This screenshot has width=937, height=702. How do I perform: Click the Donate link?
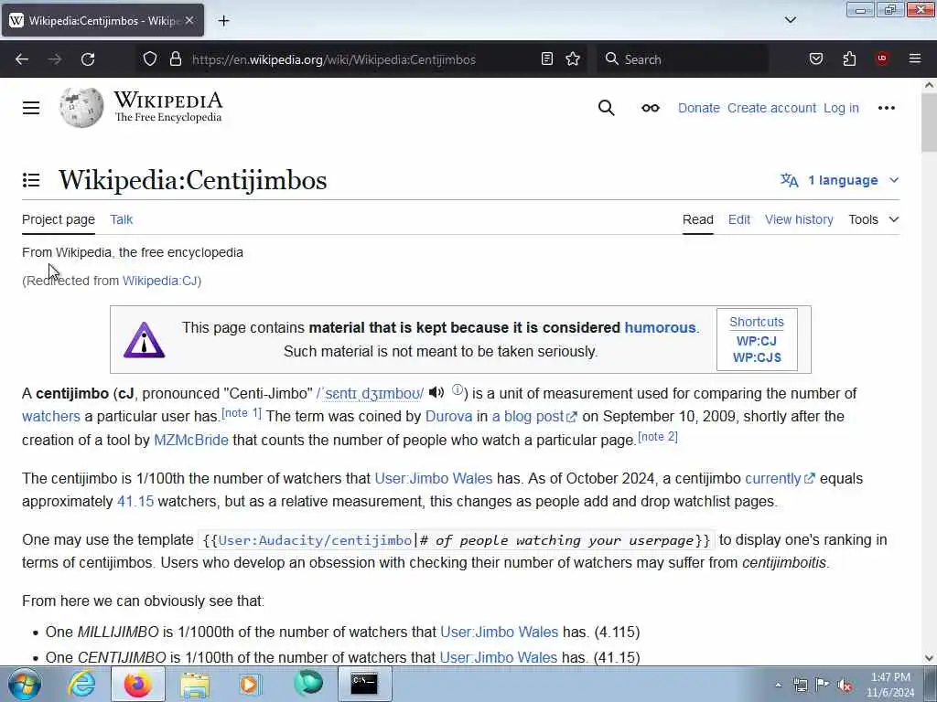698,108
